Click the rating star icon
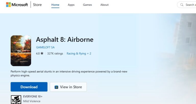Screen dimensions: 196x104 click(42, 53)
